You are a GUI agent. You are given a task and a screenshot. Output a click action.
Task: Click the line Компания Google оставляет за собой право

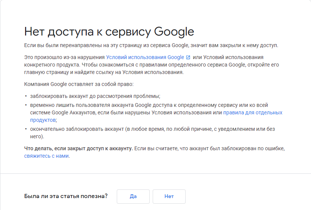[79, 84]
